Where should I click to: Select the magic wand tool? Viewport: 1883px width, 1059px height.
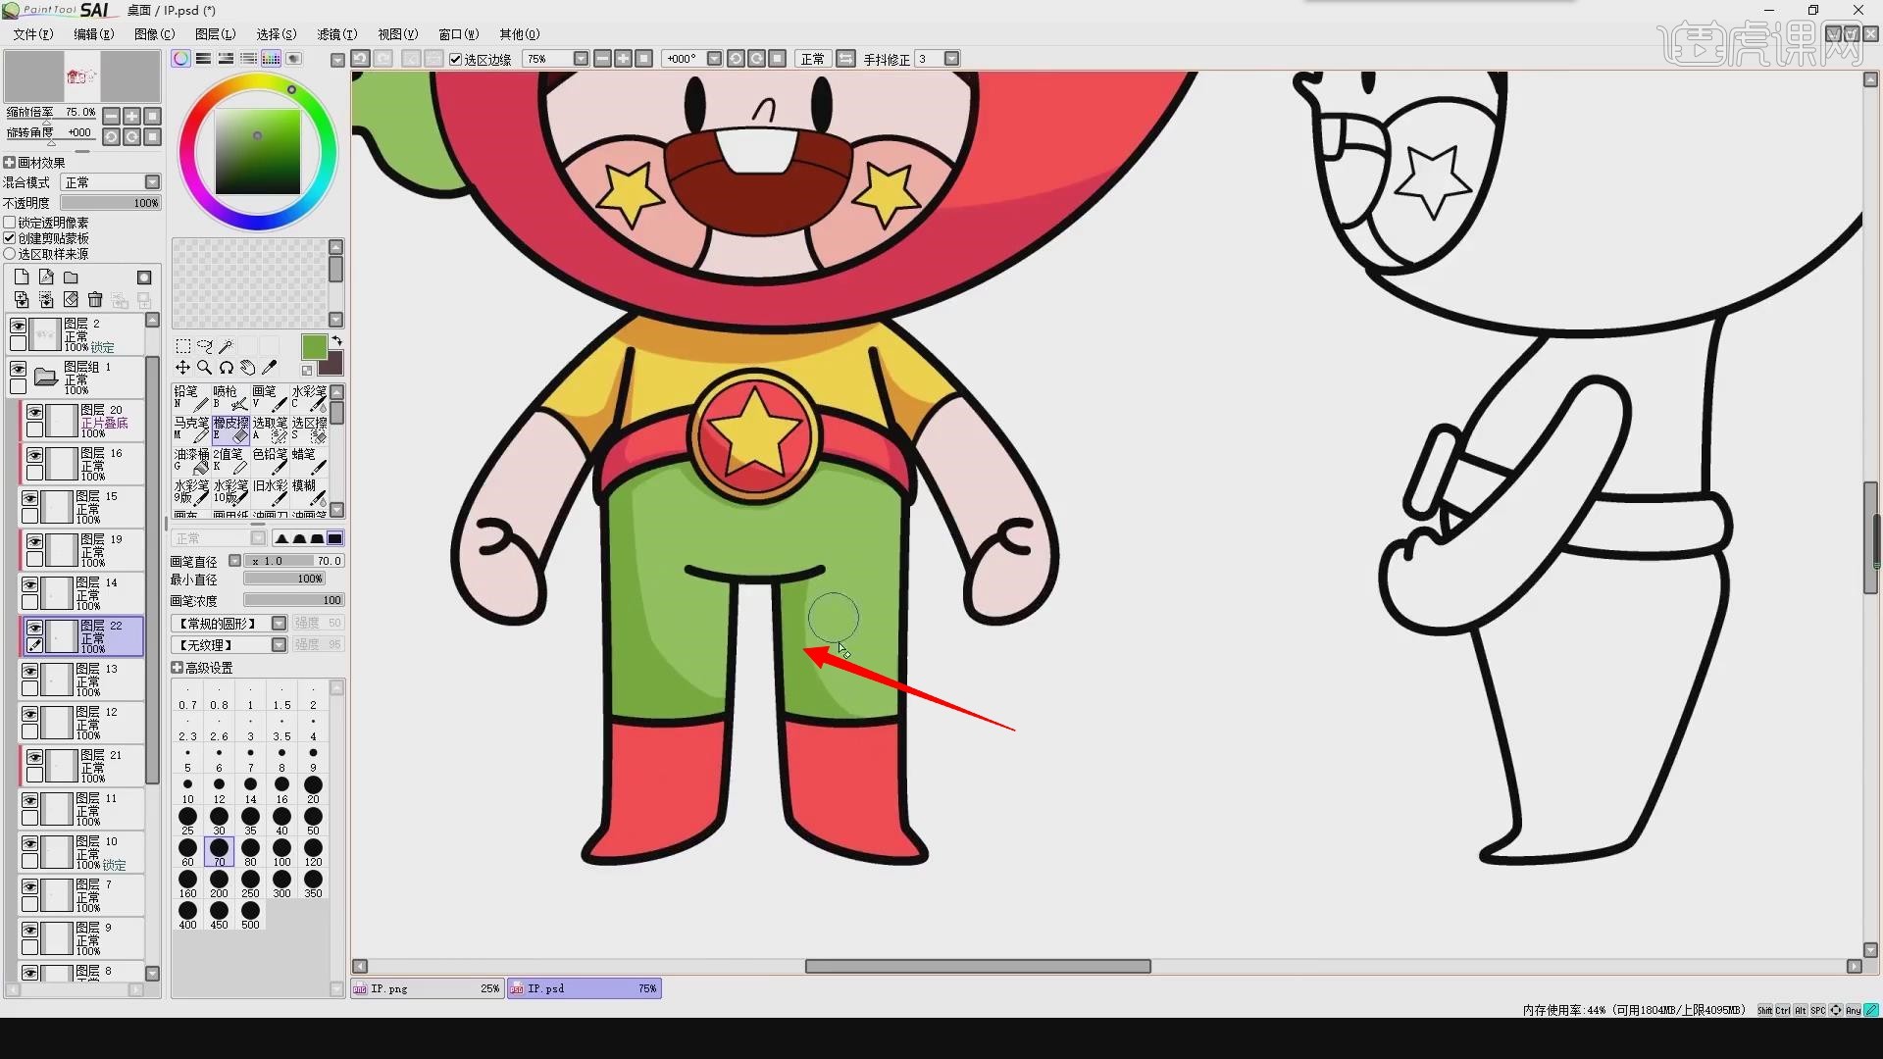(227, 346)
